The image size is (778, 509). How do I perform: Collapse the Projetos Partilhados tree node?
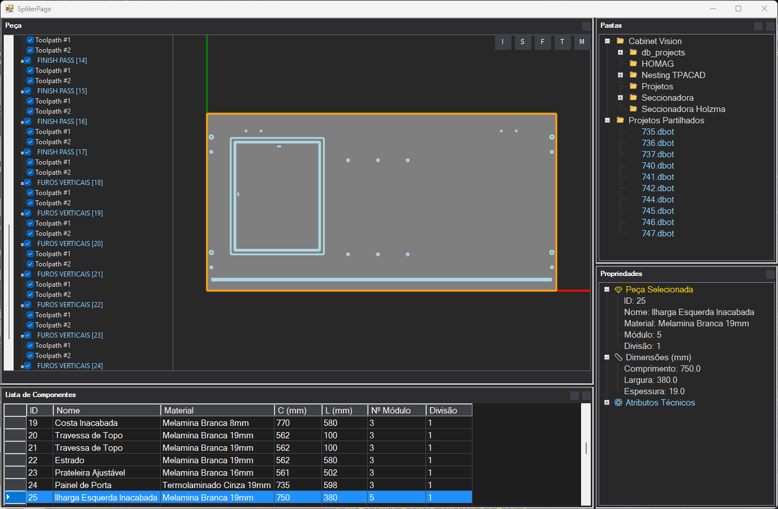click(x=608, y=120)
